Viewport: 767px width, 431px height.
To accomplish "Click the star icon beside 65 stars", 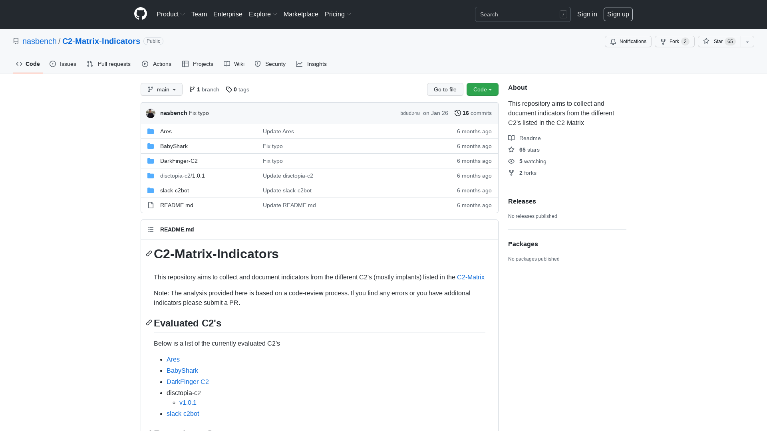I will (511, 150).
